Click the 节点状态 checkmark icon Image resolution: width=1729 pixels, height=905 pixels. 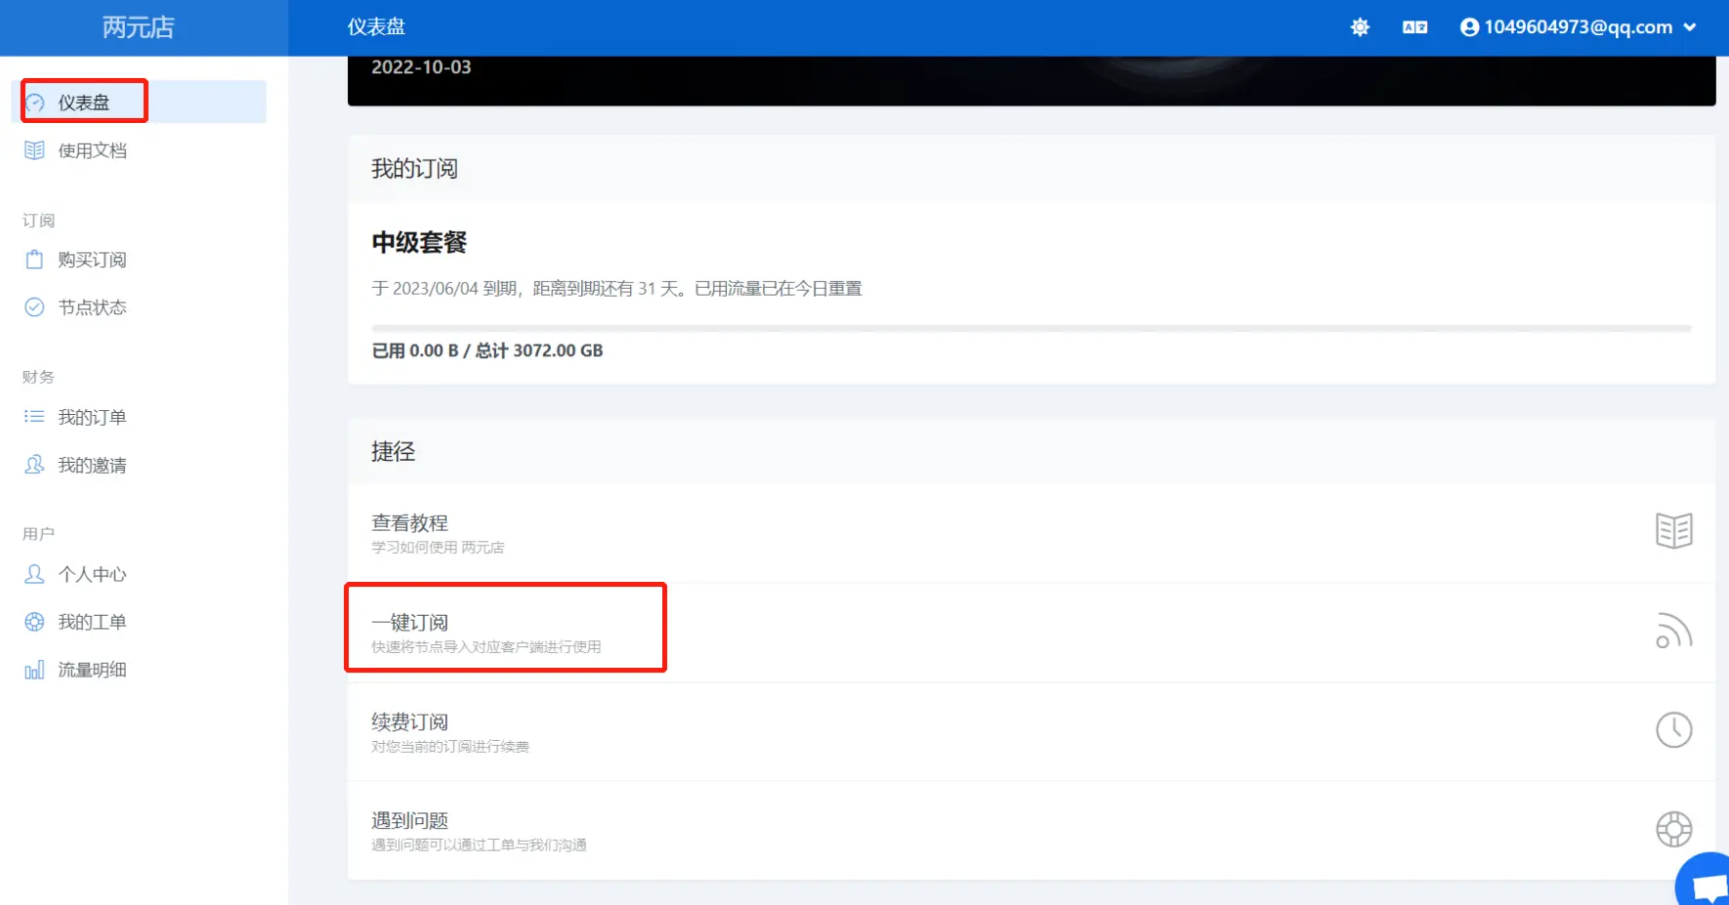[x=34, y=308]
